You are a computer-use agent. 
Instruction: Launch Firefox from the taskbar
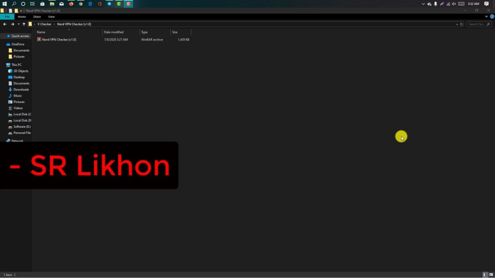tap(71, 4)
